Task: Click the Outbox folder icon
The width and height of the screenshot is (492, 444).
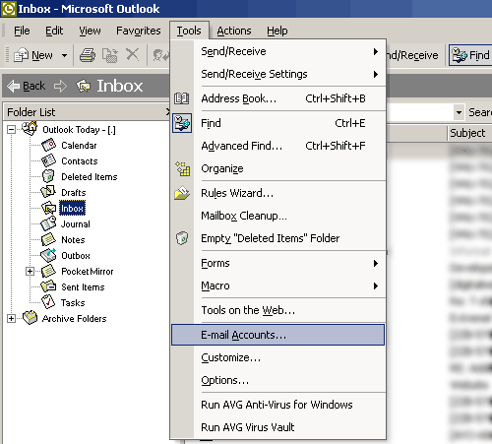Action: pos(48,255)
